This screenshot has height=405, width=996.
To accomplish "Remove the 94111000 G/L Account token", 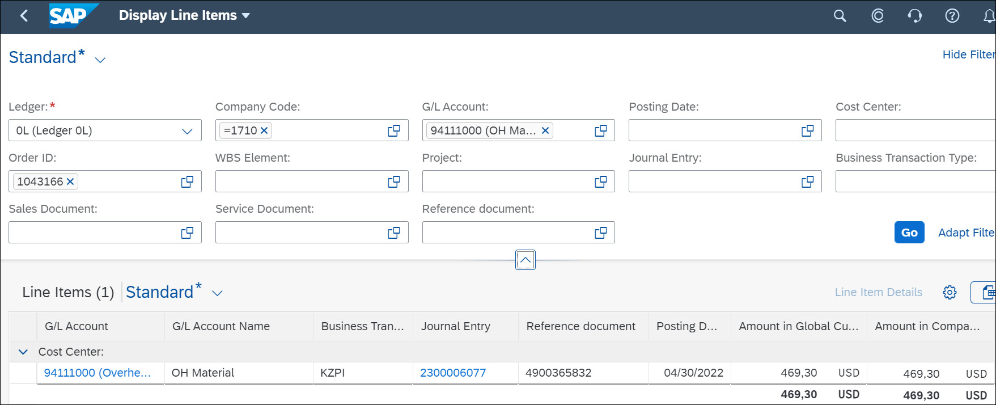I will (545, 130).
